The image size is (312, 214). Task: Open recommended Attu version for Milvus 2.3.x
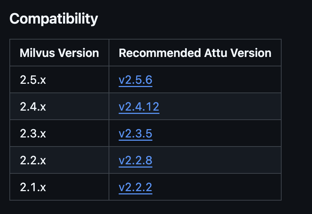click(135, 133)
